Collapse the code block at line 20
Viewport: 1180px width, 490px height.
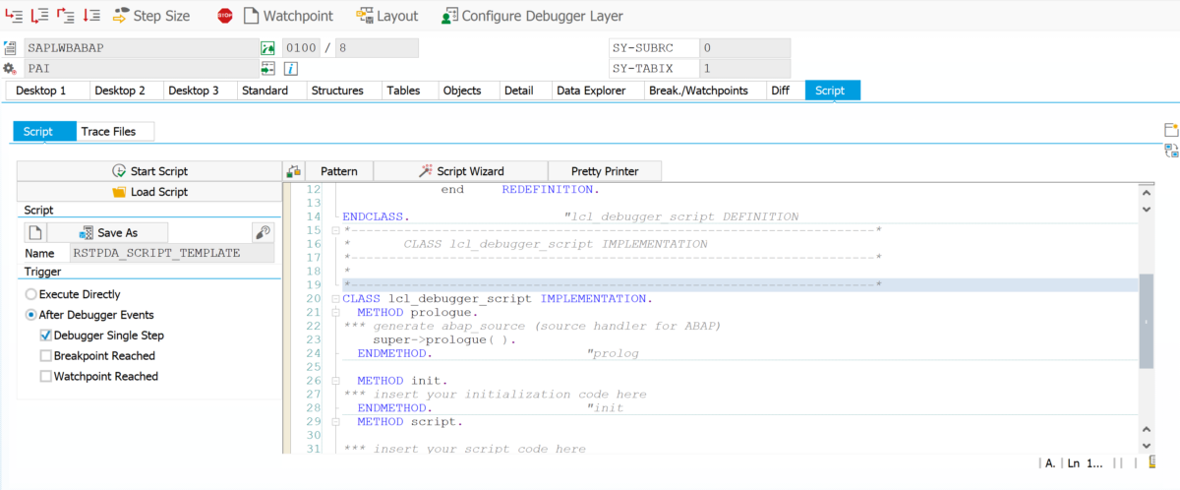pos(336,299)
